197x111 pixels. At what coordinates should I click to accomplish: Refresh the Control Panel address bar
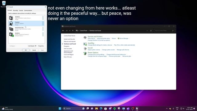(x=151, y=31)
